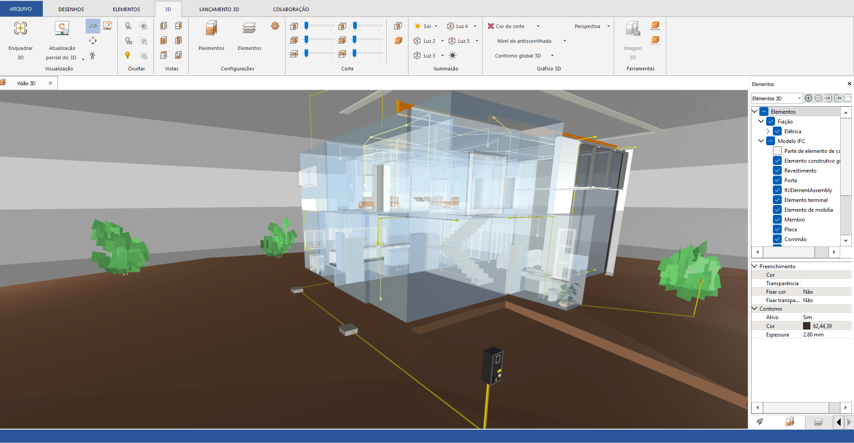Viewport: 854px width, 443px height.
Task: Uncheck the Elétrica checkbox
Action: pyautogui.click(x=777, y=131)
